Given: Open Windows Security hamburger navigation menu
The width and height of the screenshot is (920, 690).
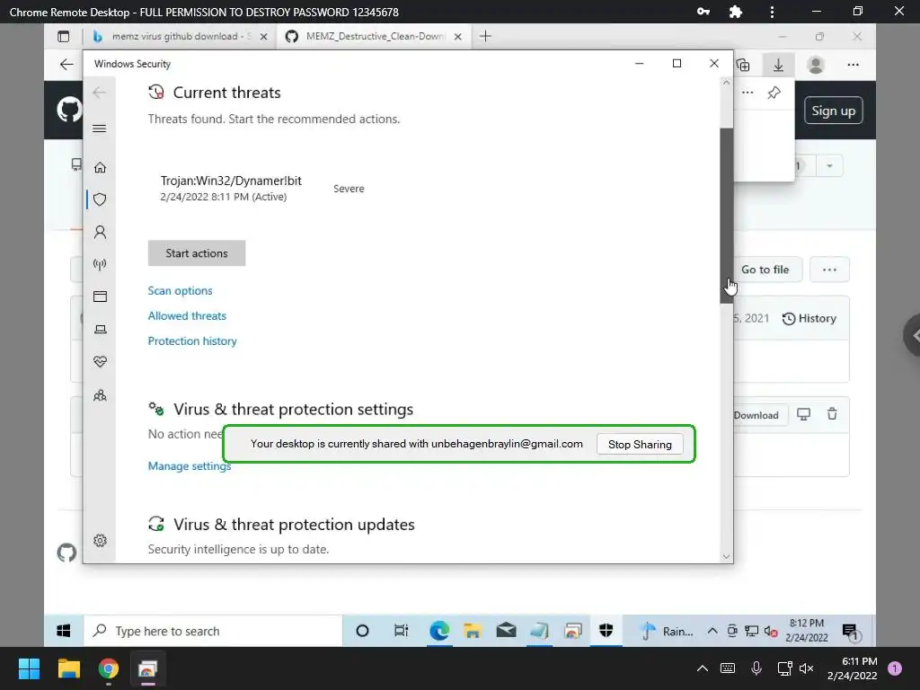Looking at the screenshot, I should pyautogui.click(x=100, y=128).
